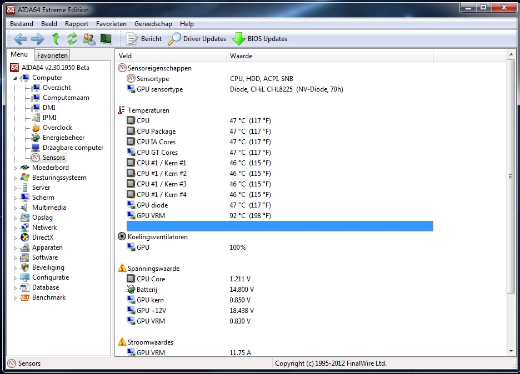
Task: Open the green graph monitor icon
Action: coord(106,39)
